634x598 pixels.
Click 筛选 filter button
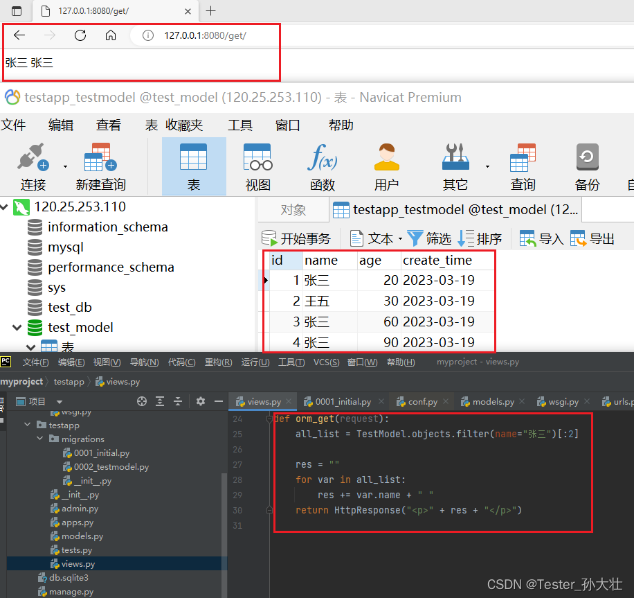coord(429,238)
